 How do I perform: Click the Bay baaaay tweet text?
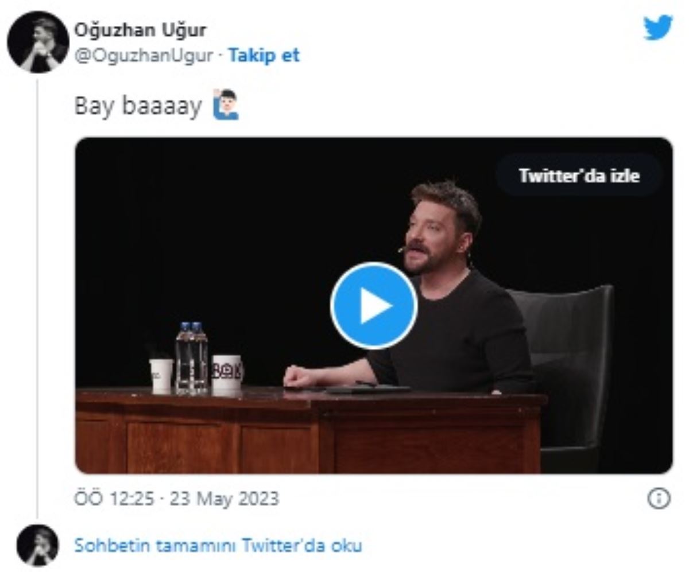(x=138, y=106)
